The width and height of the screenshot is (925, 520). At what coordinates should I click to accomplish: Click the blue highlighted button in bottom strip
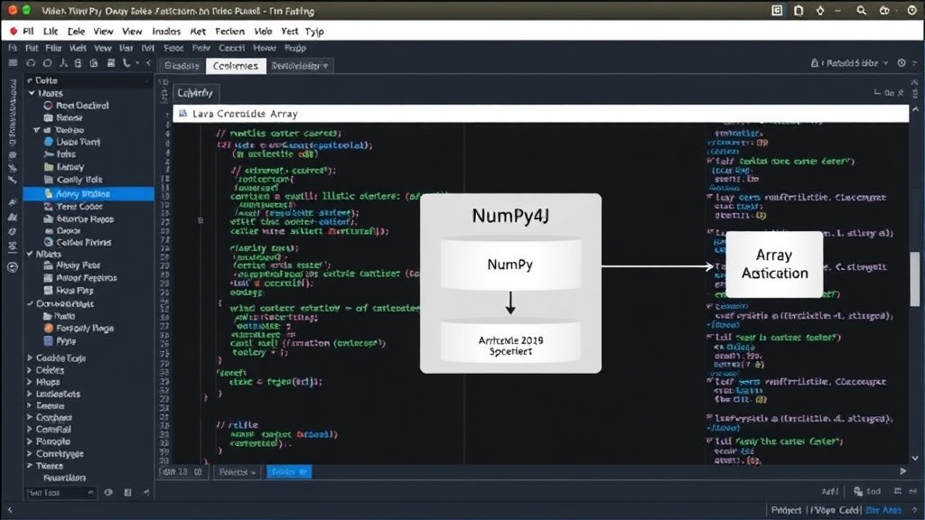(289, 471)
